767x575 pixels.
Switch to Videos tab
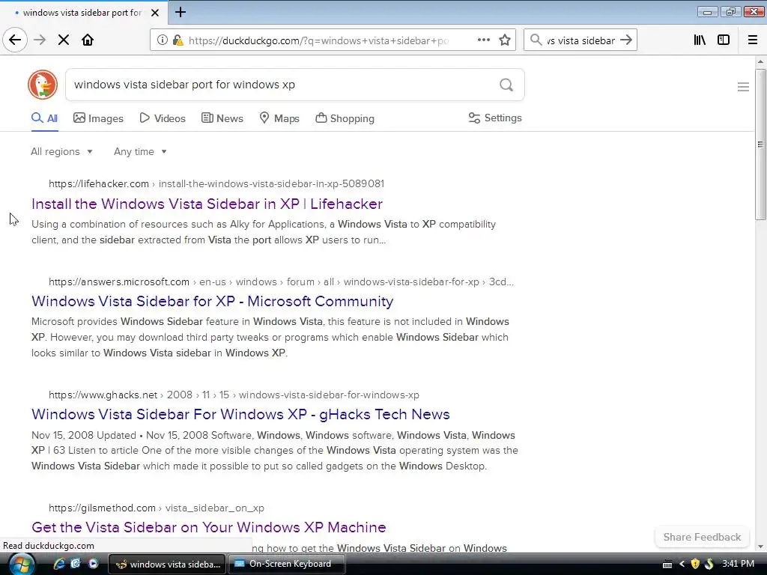coord(163,118)
